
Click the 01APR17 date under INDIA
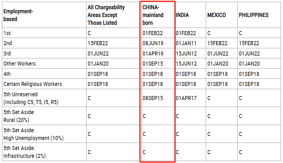[186, 98]
